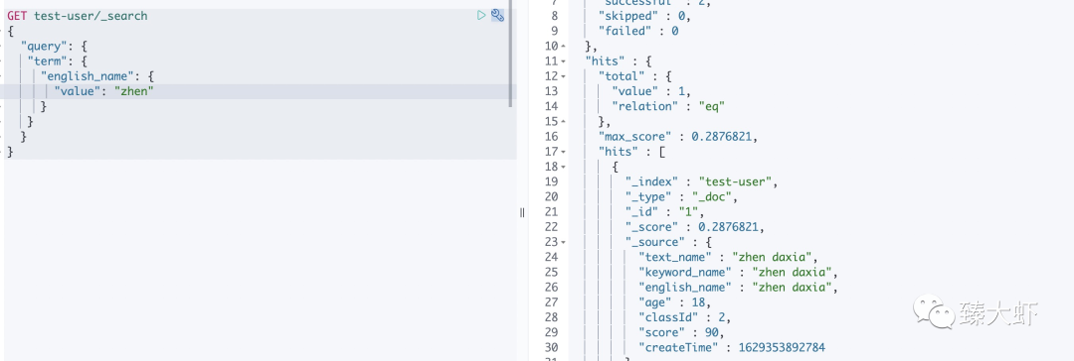Click the "createTime" : 1629353892784 line
1074x361 pixels.
(x=732, y=347)
